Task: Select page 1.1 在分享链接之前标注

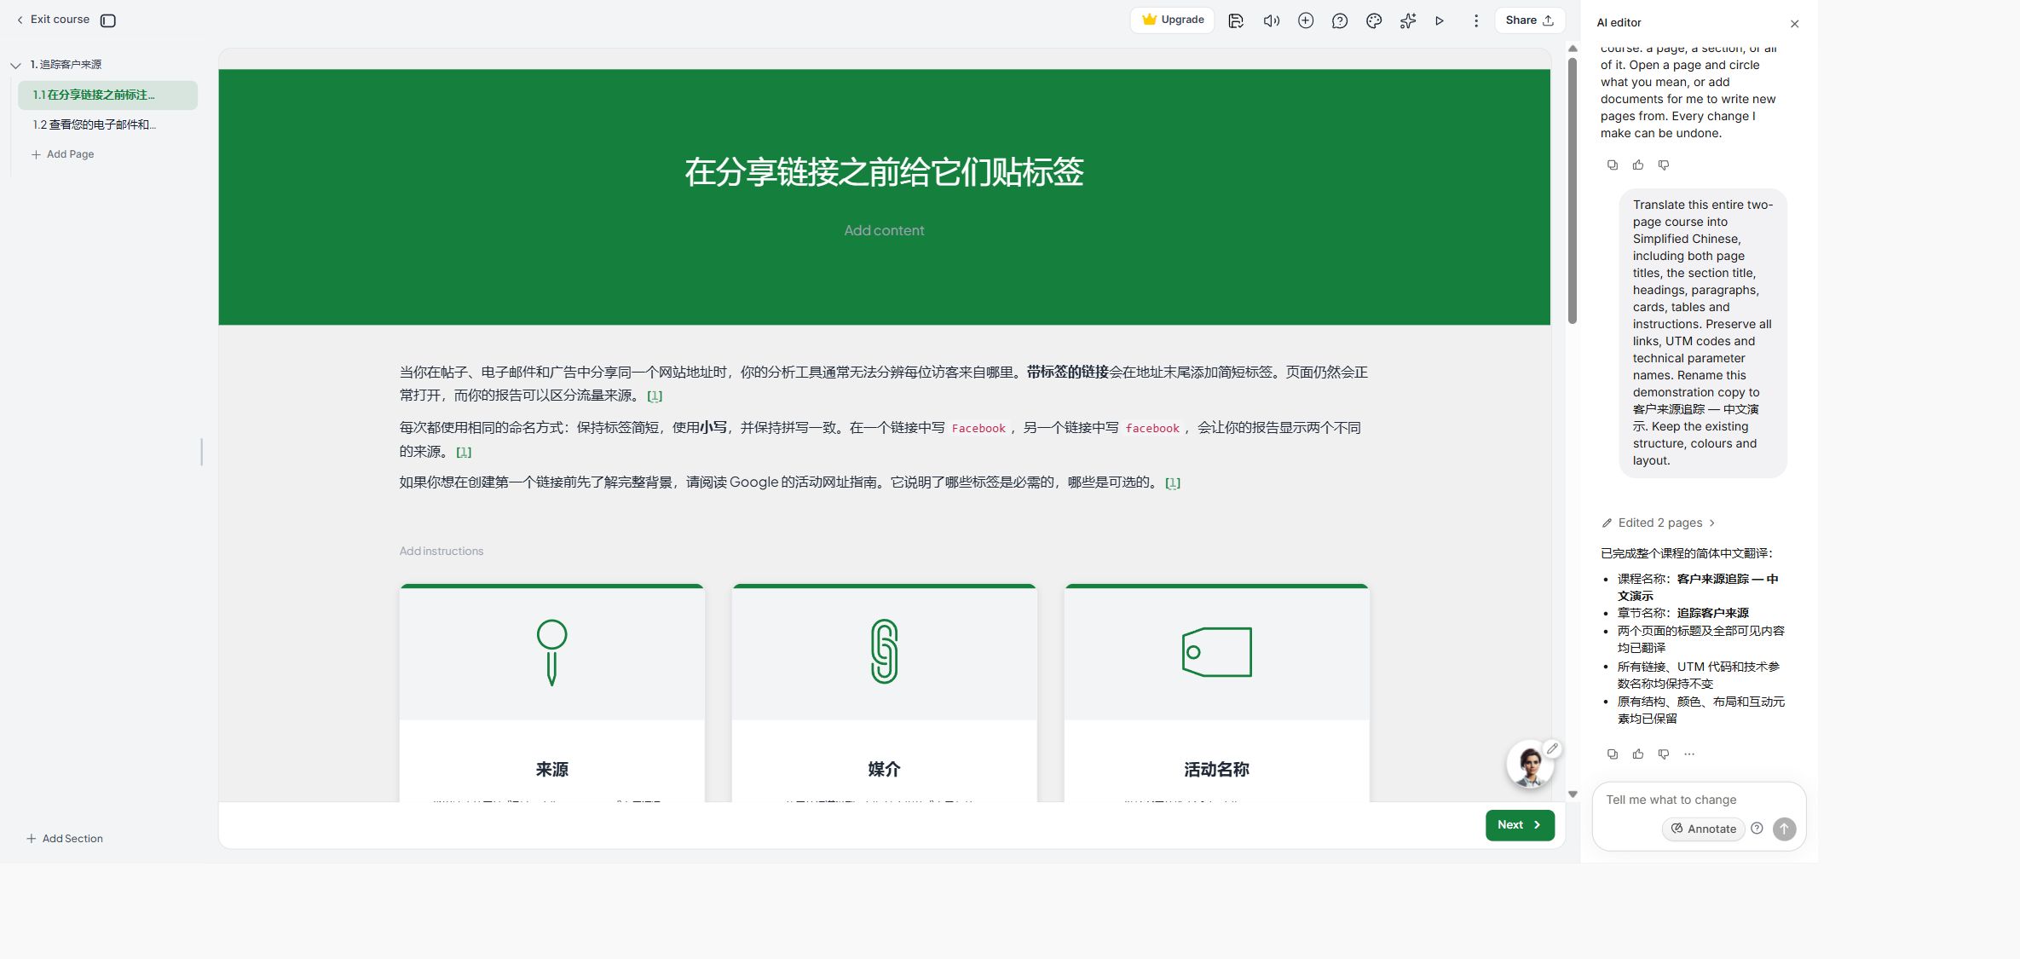Action: pyautogui.click(x=107, y=95)
